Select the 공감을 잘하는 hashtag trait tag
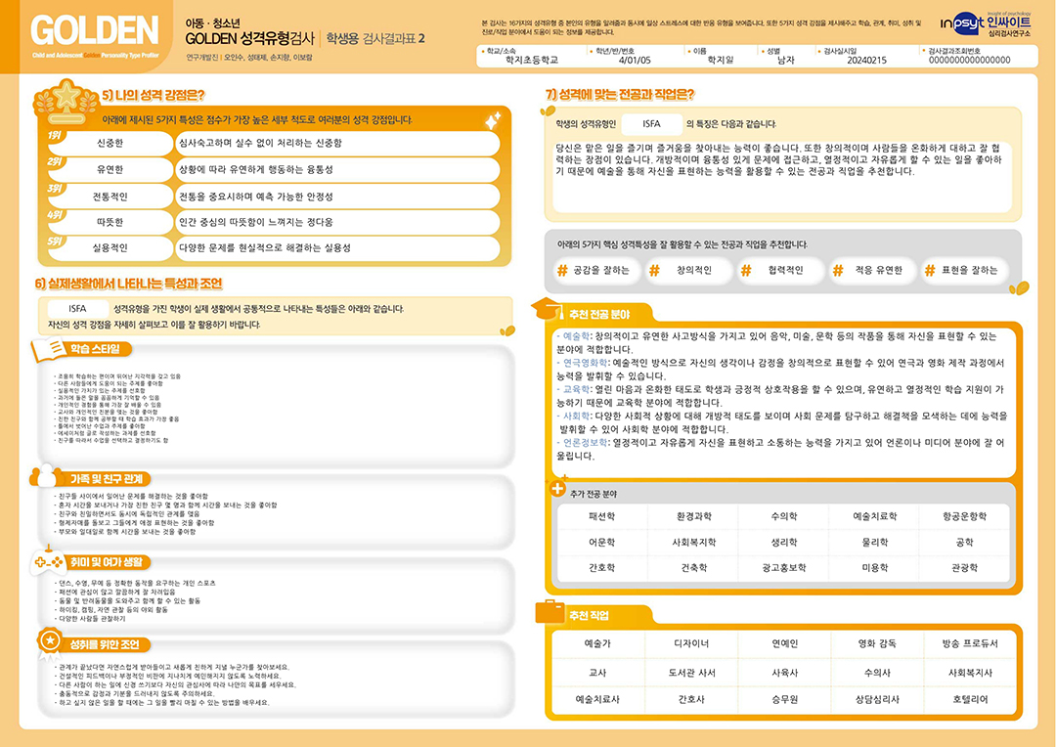Viewport: 1056px width, 747px height. pyautogui.click(x=591, y=270)
